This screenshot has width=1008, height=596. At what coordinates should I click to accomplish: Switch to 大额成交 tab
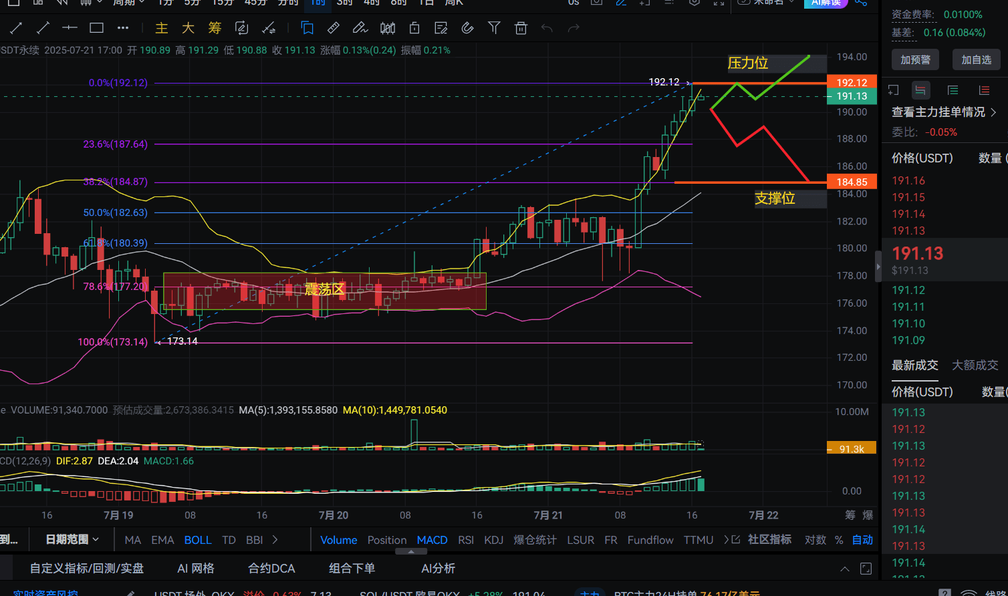[x=975, y=365]
